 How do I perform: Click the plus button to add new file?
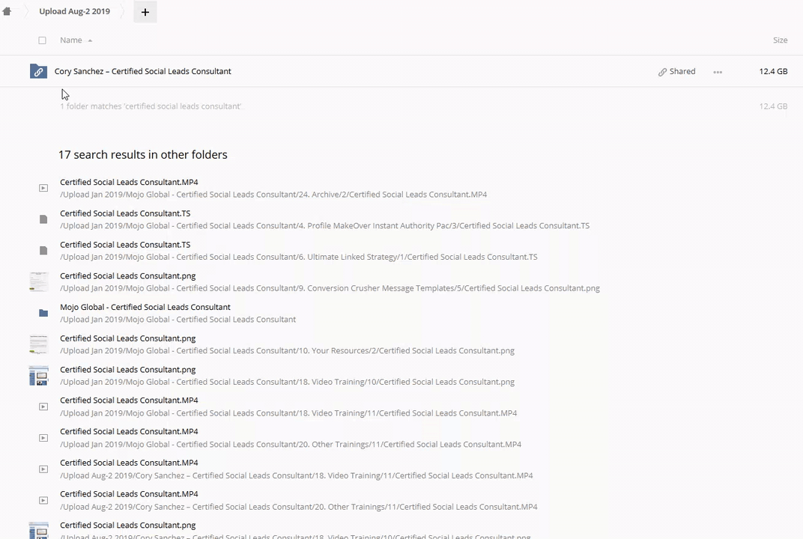pos(145,12)
